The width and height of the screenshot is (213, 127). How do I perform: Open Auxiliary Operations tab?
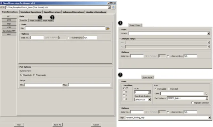[x=96, y=12]
